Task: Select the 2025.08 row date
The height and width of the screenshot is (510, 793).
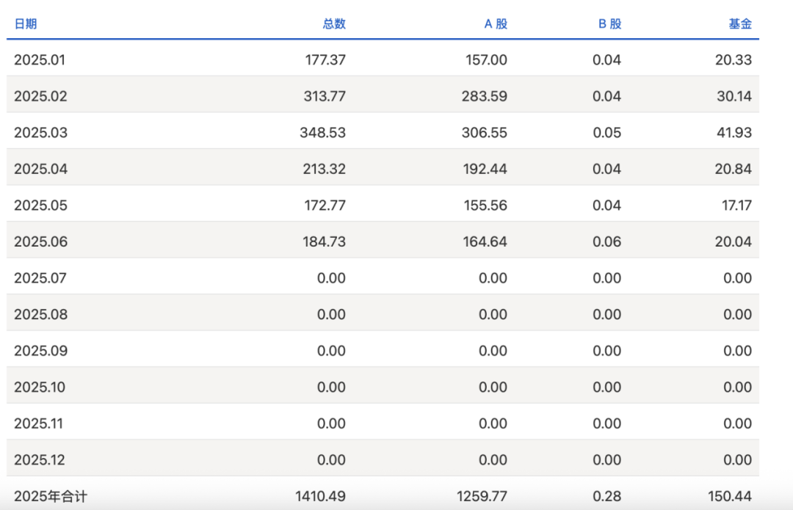Action: pos(40,314)
